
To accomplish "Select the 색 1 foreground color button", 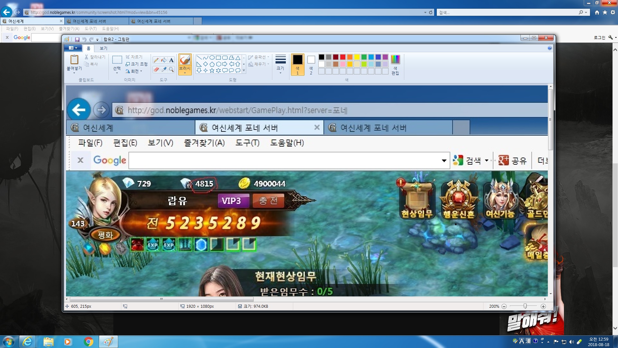I will 297,64.
